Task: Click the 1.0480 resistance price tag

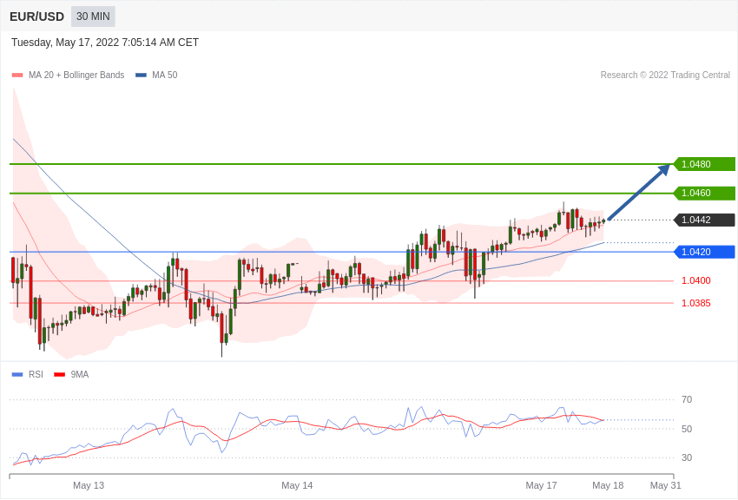Action: pyautogui.click(x=704, y=164)
